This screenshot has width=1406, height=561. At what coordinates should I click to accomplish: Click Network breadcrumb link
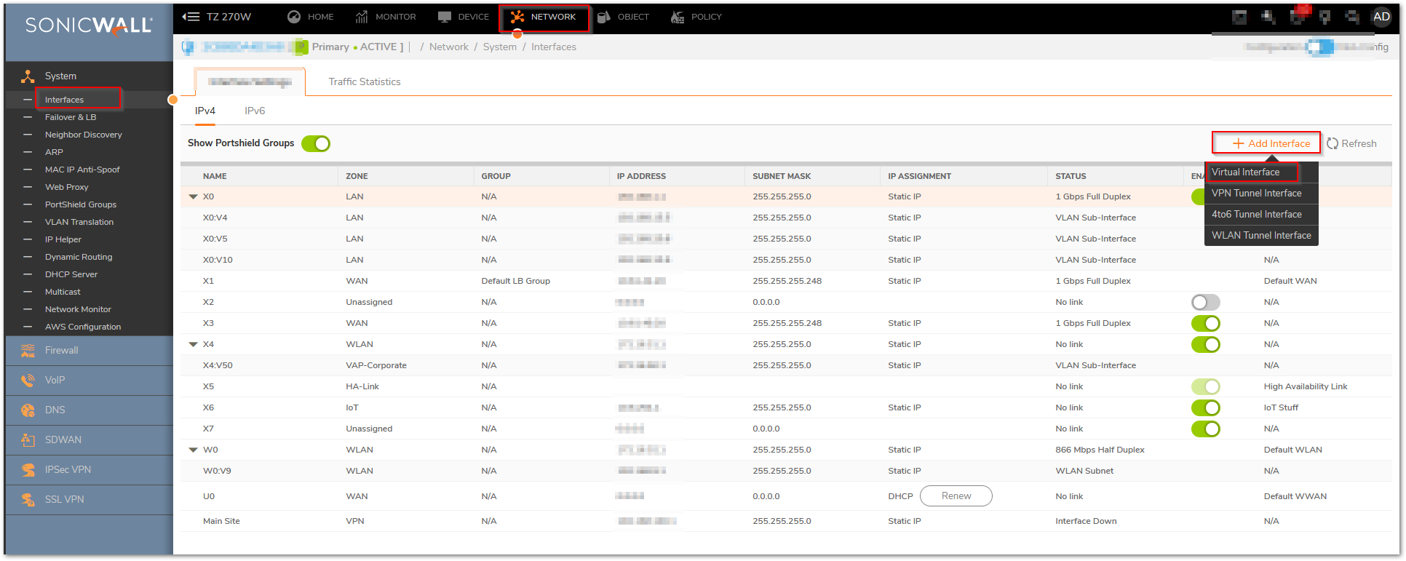coord(448,47)
